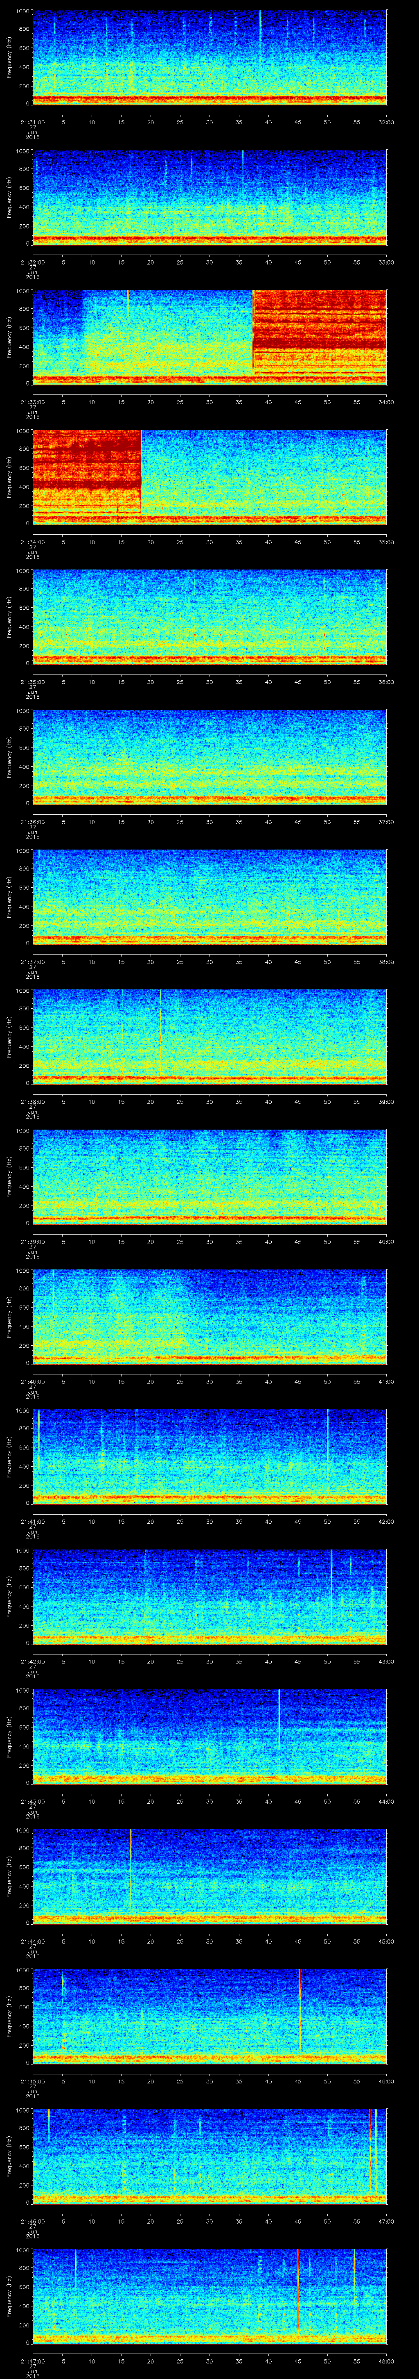Click the tall vertical line near second 42 in the 21:43:00 spectrogram

[279, 1720]
